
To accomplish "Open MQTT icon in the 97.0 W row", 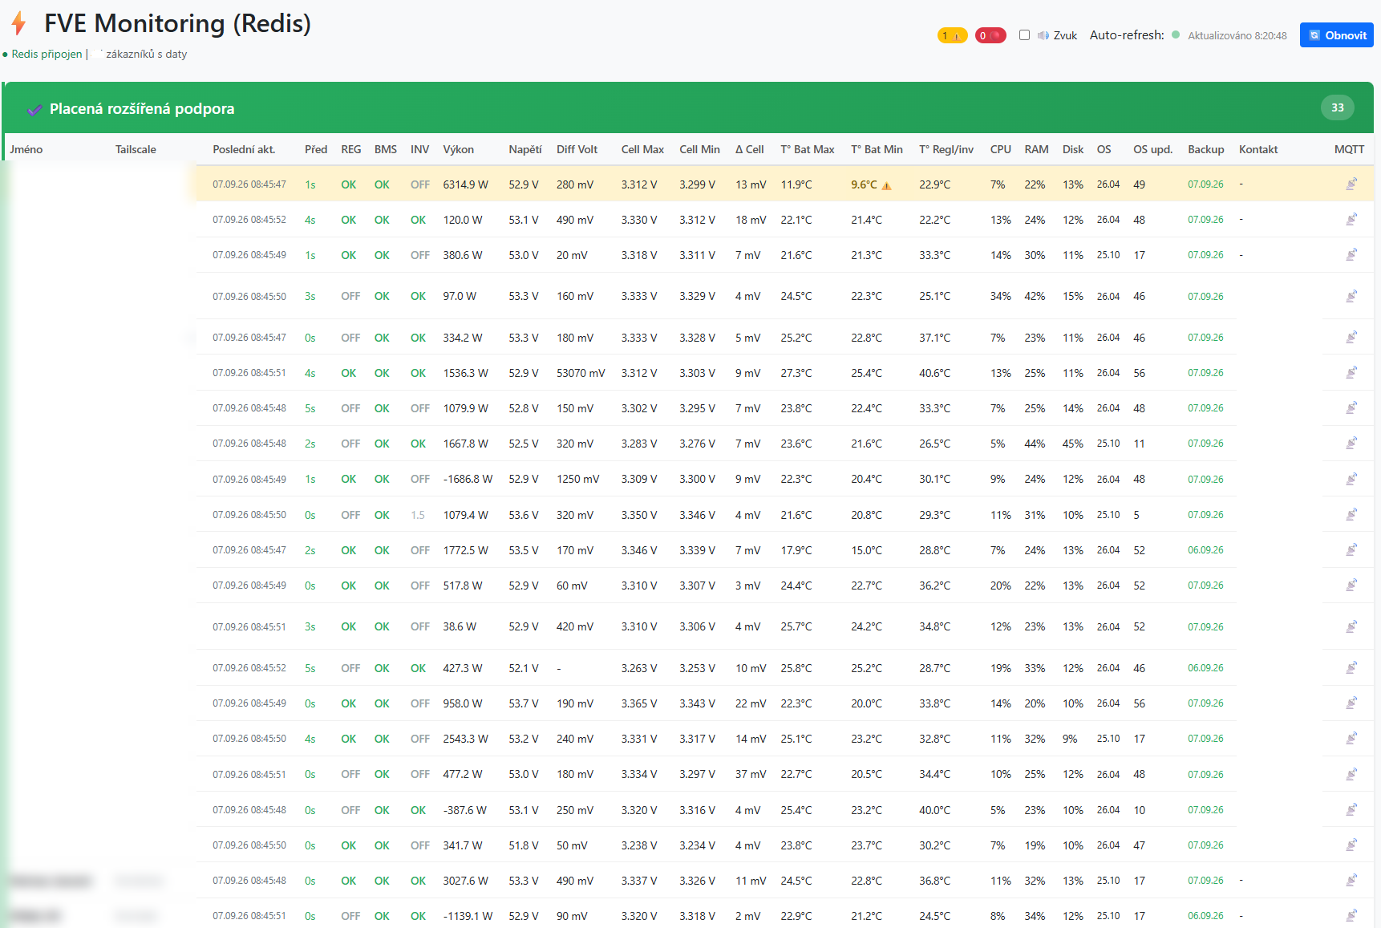I will (x=1351, y=296).
